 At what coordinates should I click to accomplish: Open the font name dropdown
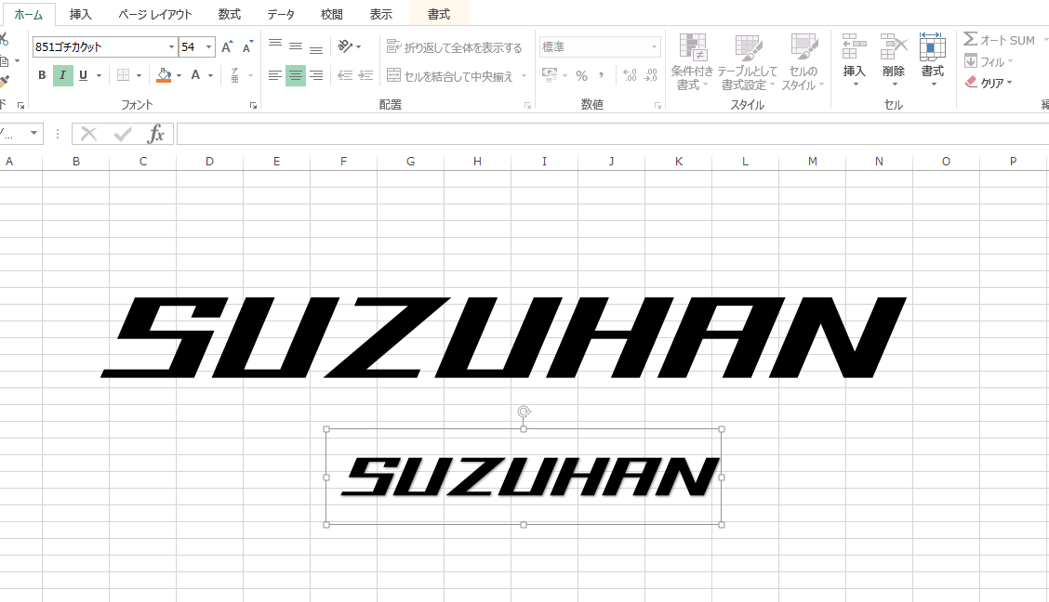[172, 45]
